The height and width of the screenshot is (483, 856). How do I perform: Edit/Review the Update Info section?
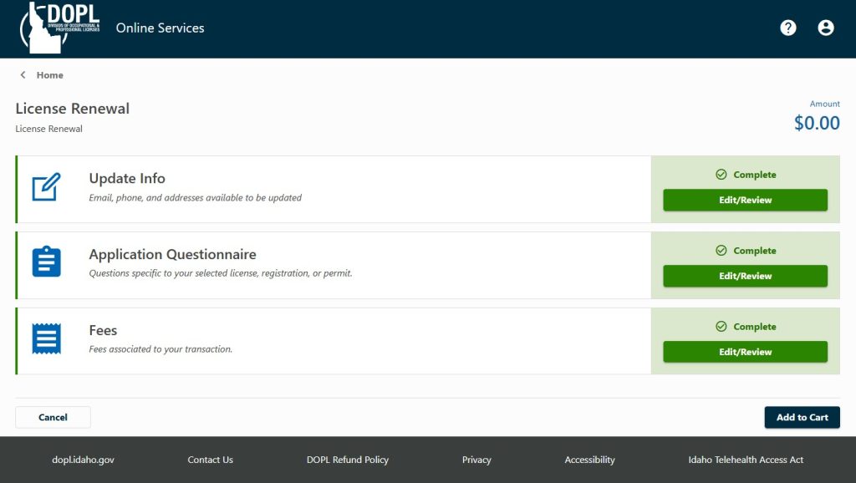(745, 200)
